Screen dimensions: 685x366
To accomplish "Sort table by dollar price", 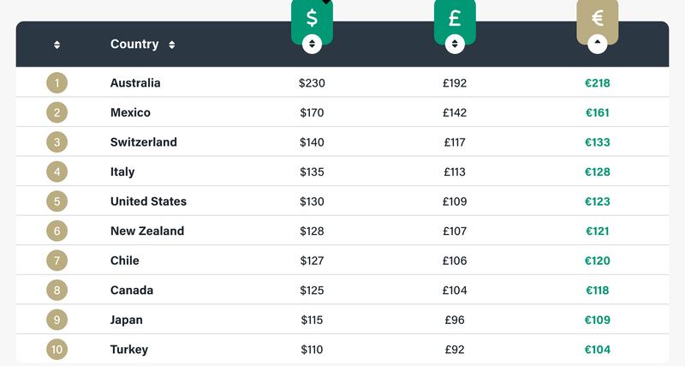I will [312, 45].
